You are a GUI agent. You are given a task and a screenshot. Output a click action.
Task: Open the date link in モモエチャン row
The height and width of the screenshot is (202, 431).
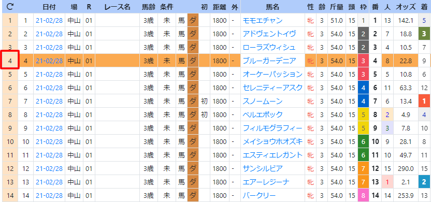pyautogui.click(x=49, y=20)
